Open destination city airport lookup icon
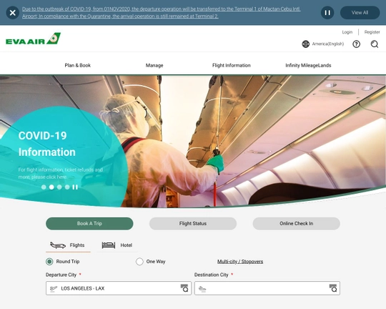Image resolution: width=386 pixels, height=309 pixels. coord(333,288)
